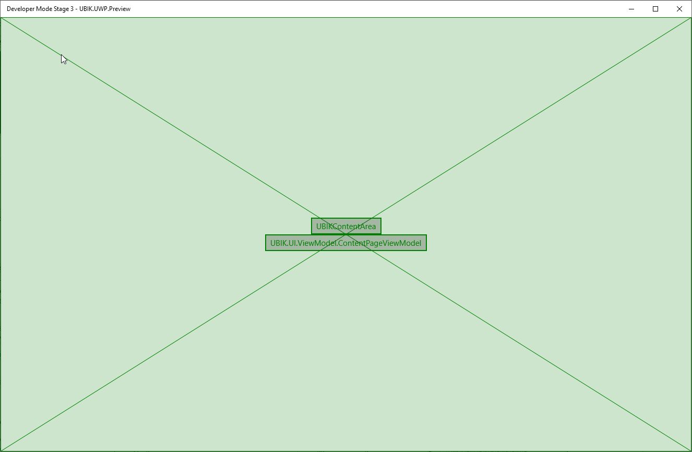692x452 pixels.
Task: Close the UBIK.UWP.Preview window
Action: coord(679,9)
